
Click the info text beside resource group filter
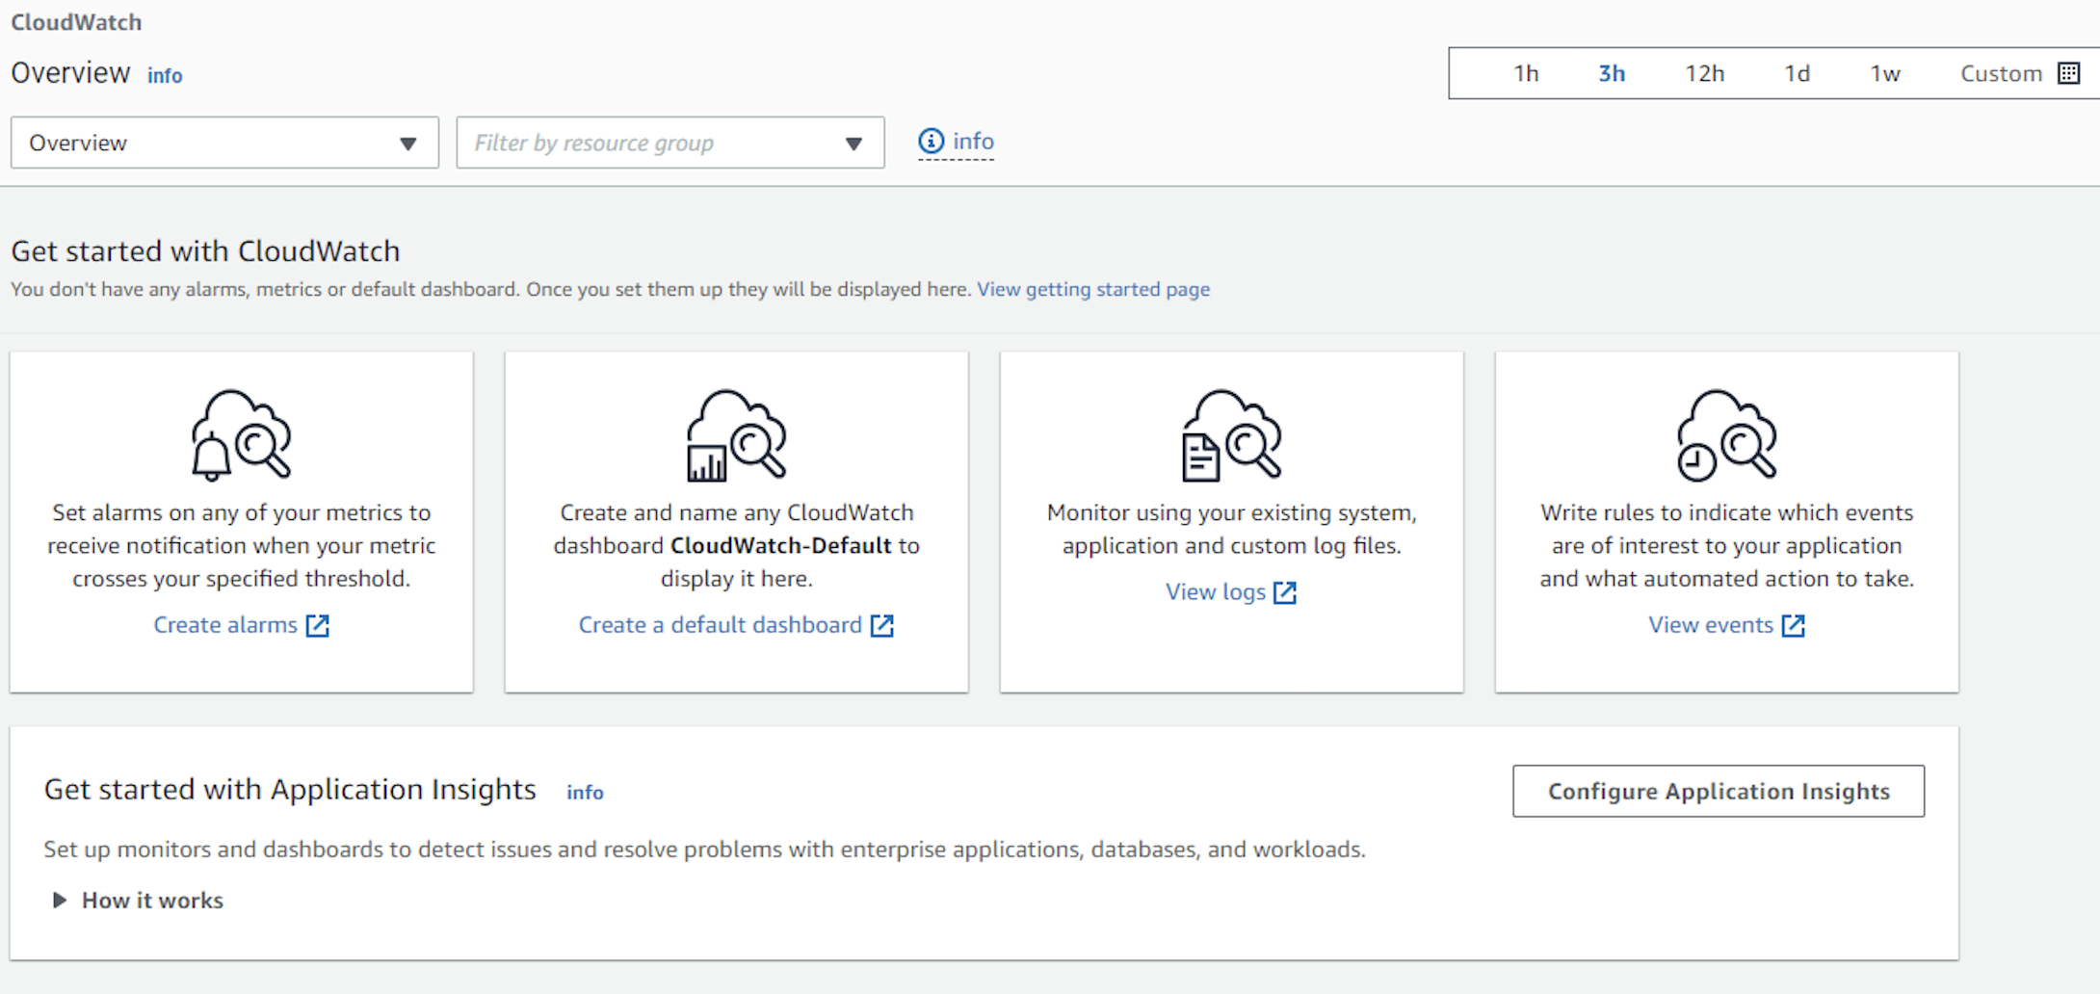(973, 141)
